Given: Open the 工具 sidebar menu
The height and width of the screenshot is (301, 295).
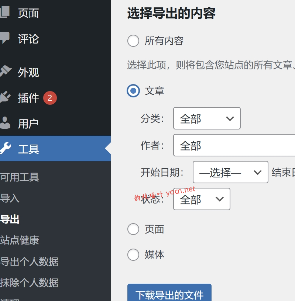Looking at the screenshot, I should 55,148.
